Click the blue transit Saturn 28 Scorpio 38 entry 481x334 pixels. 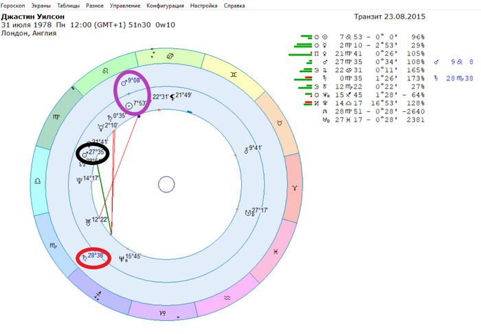coord(454,78)
